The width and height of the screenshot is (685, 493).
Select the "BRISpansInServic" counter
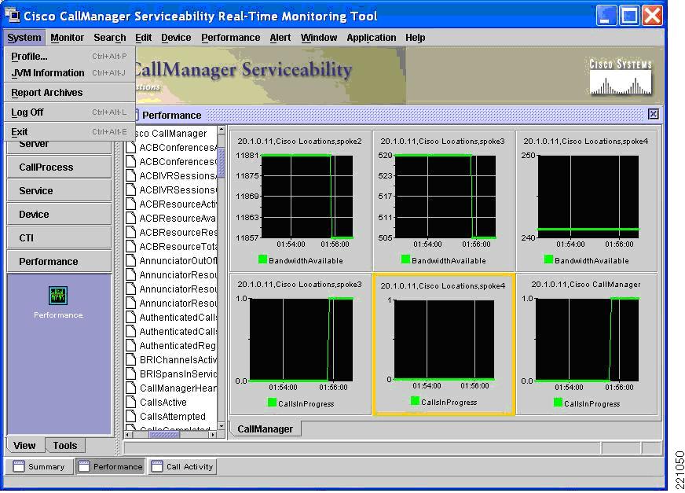178,374
